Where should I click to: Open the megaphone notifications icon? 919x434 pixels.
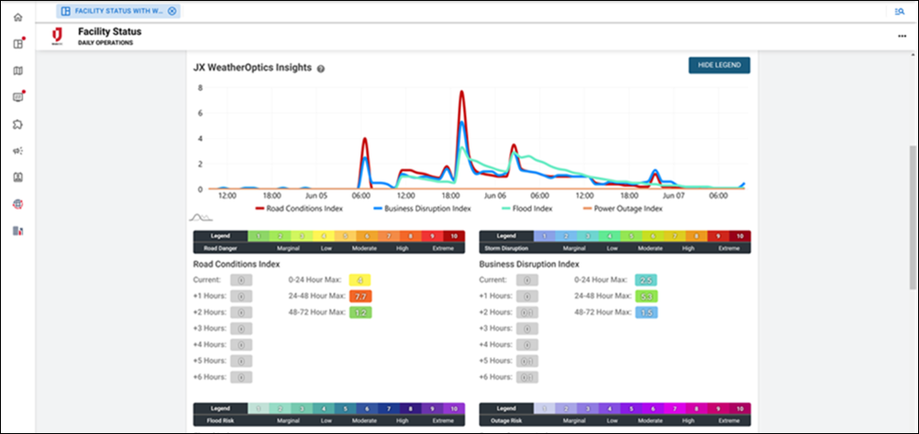[x=17, y=150]
